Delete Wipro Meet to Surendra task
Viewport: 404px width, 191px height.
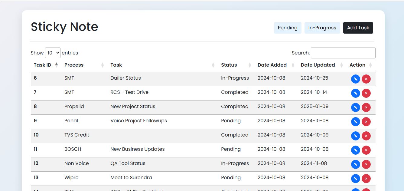pyautogui.click(x=366, y=179)
